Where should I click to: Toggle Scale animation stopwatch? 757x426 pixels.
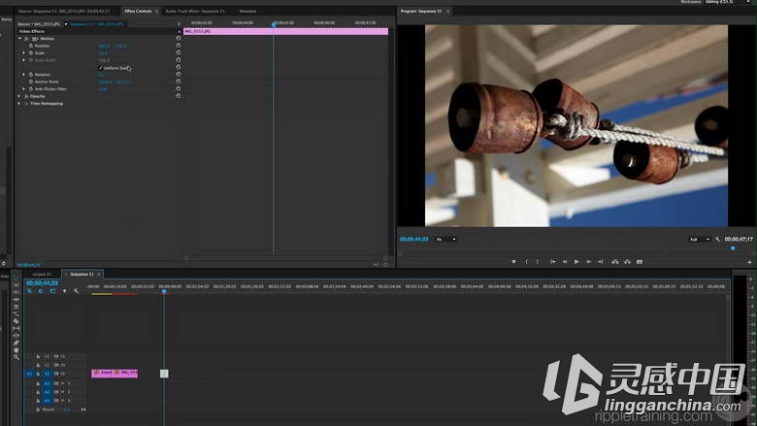(x=31, y=53)
